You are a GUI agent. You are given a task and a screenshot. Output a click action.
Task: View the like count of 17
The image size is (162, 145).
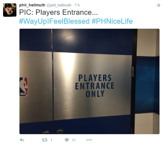74,140
